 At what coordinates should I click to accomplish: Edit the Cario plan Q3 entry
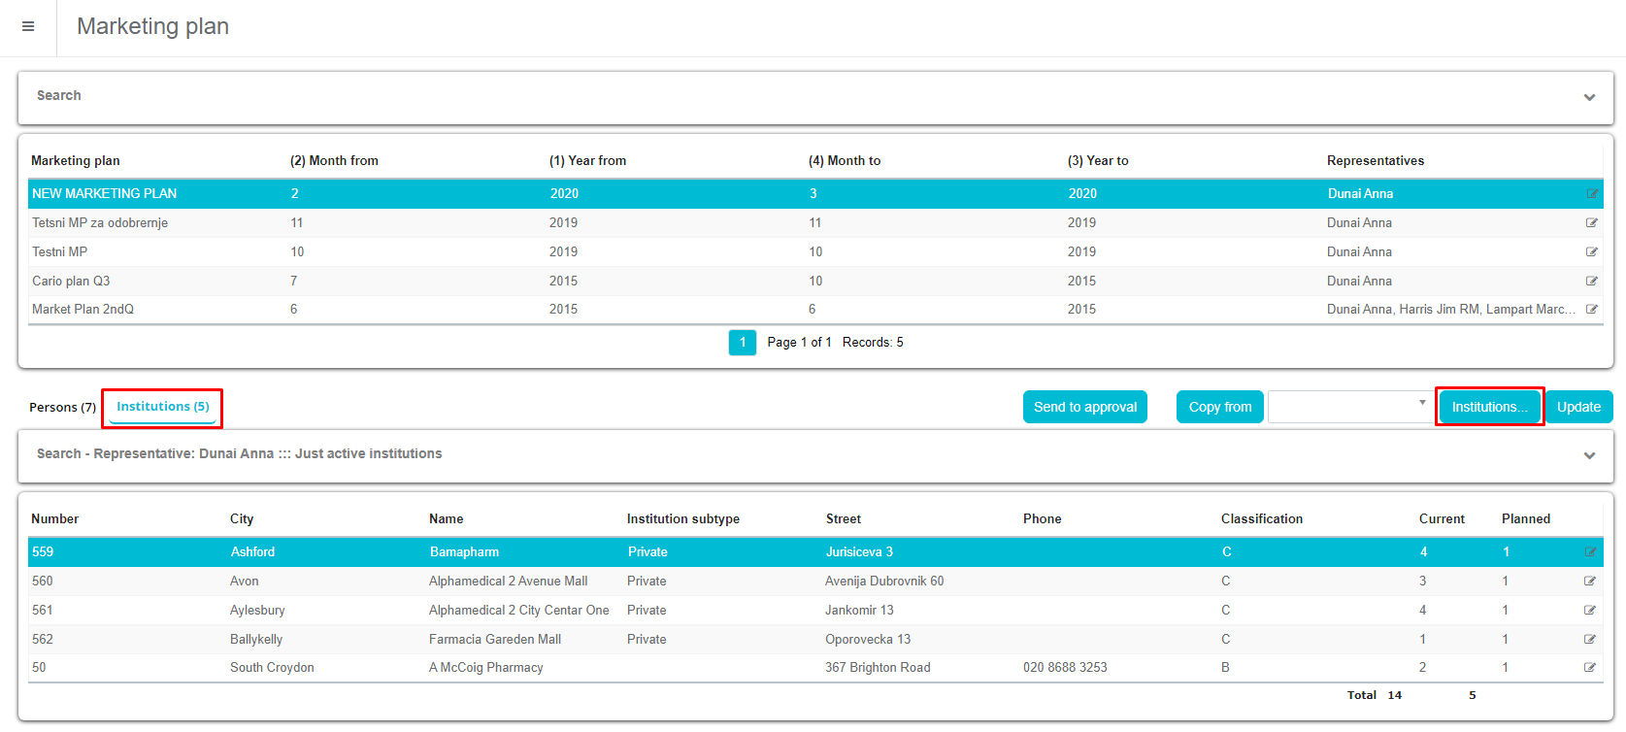point(1591,282)
